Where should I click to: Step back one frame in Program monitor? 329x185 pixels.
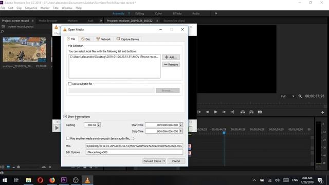(x=207, y=112)
